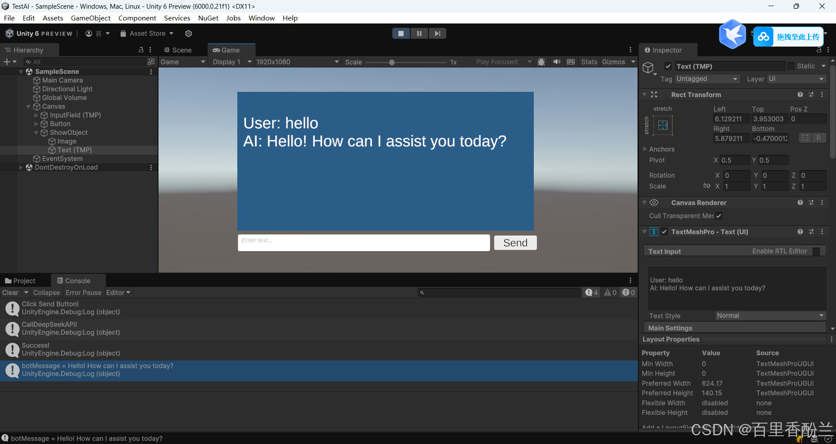Enable the RTL Editor checkbox

[x=816, y=251]
